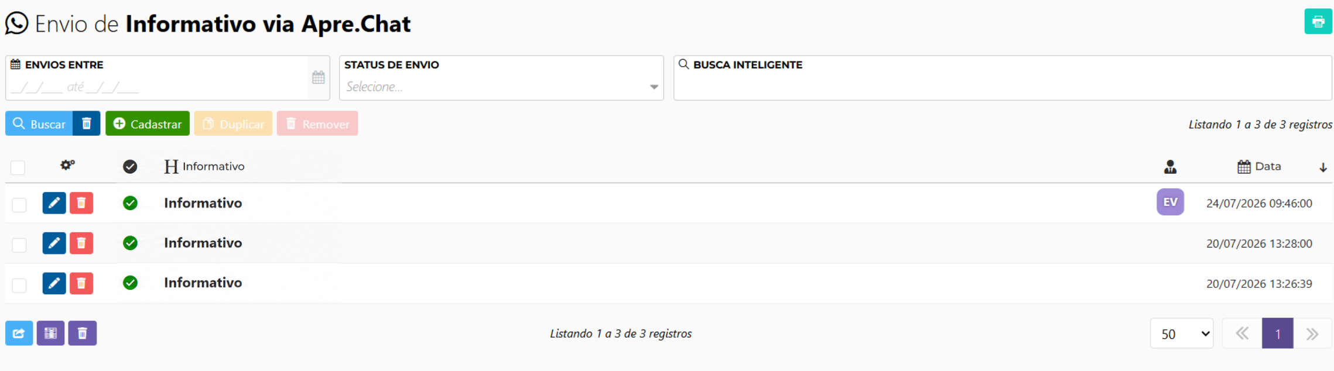Select page 1 in pagination
The image size is (1334, 371).
point(1277,334)
